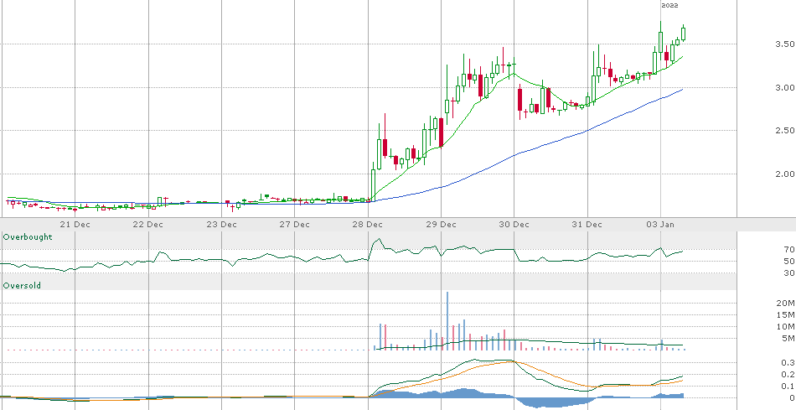Screen dimensions: 796x410
Task: Click the 0.2 MACD axis label
Action: (x=788, y=375)
